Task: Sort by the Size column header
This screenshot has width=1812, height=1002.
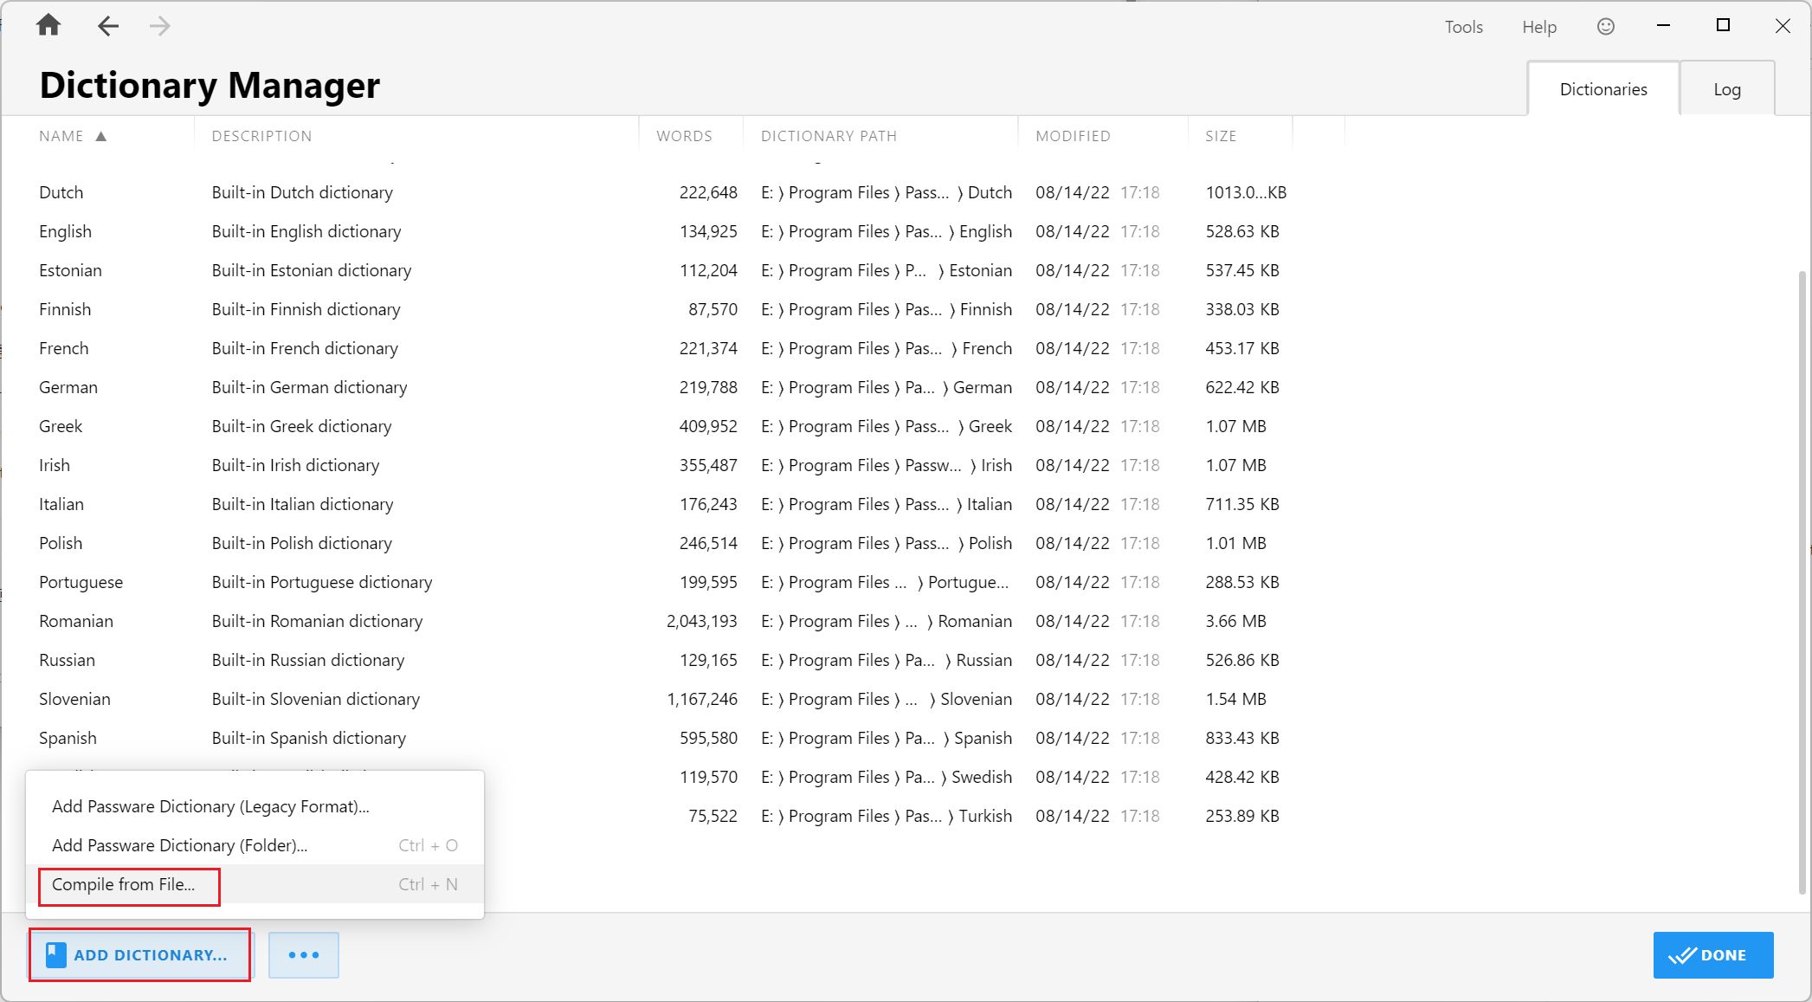Action: pyautogui.click(x=1220, y=136)
